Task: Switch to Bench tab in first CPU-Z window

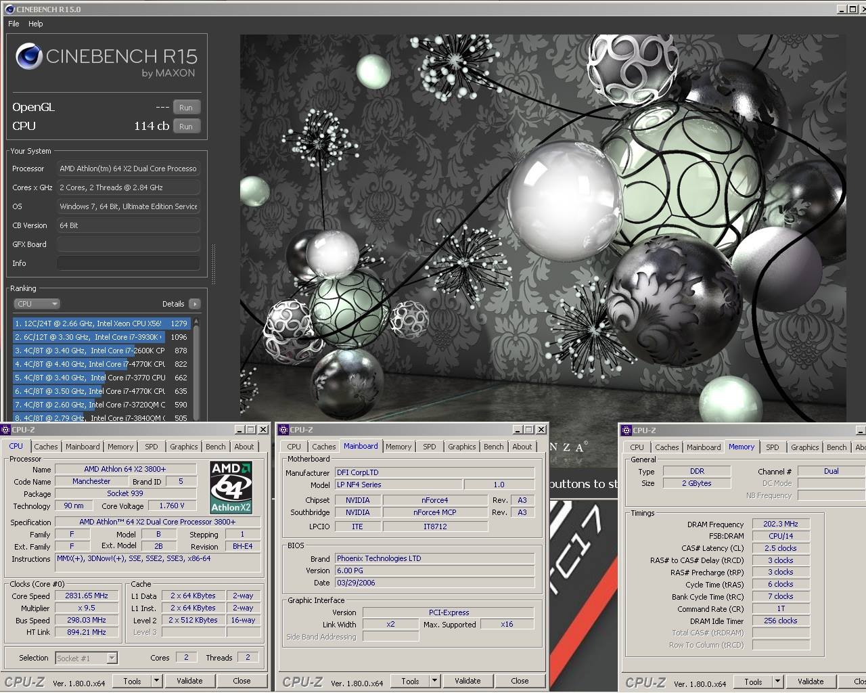Action: (x=216, y=447)
